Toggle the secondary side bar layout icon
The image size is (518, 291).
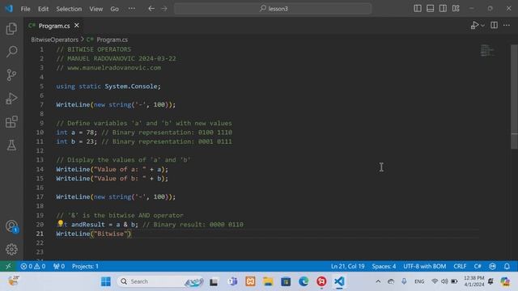(443, 9)
